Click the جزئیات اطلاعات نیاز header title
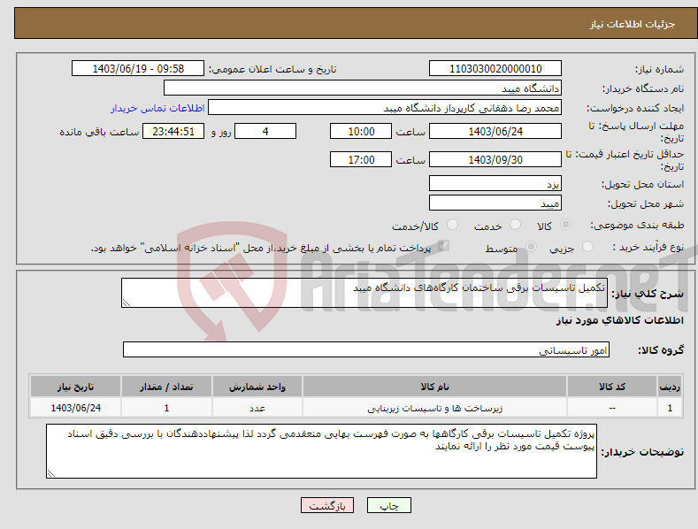The height and width of the screenshot is (529, 698). 633,24
